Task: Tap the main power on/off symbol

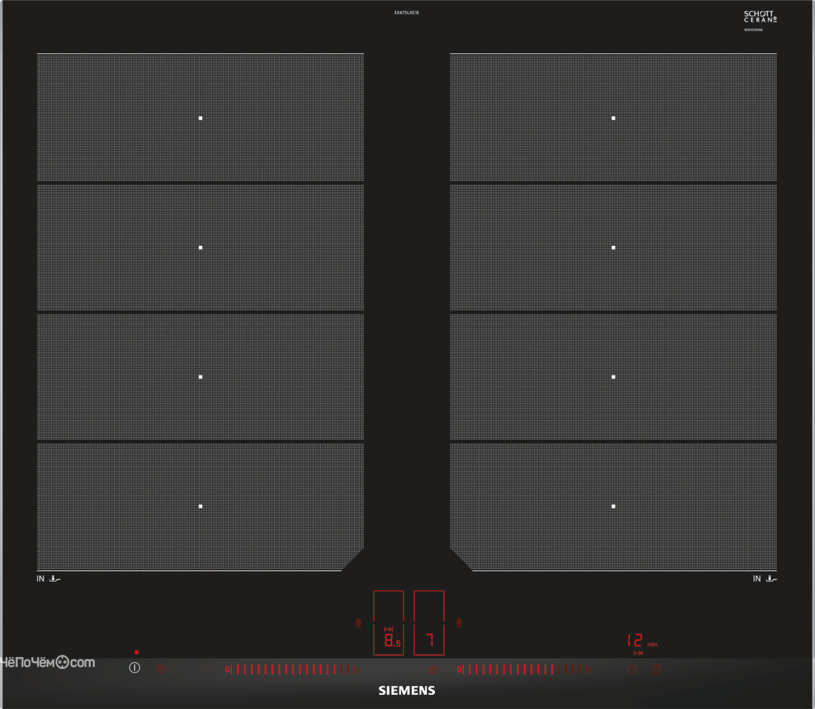Action: [x=135, y=668]
